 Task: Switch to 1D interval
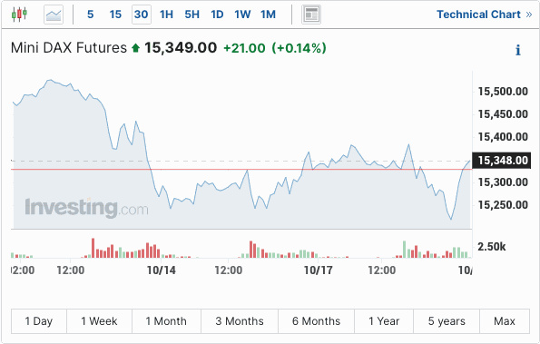217,15
